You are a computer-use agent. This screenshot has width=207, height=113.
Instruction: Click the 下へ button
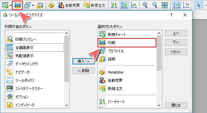tap(176, 43)
